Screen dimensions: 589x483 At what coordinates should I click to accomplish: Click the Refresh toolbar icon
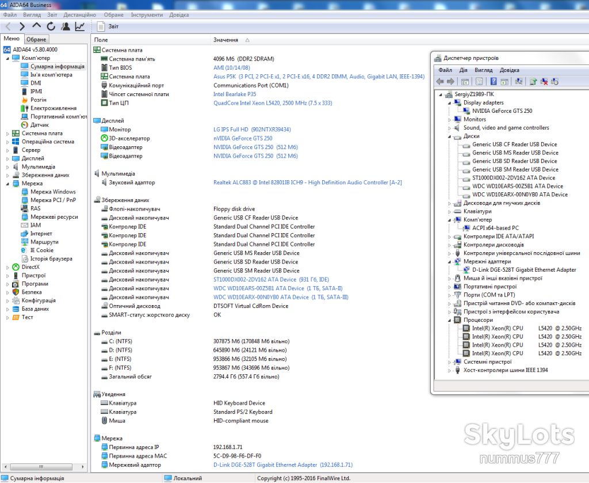point(51,26)
